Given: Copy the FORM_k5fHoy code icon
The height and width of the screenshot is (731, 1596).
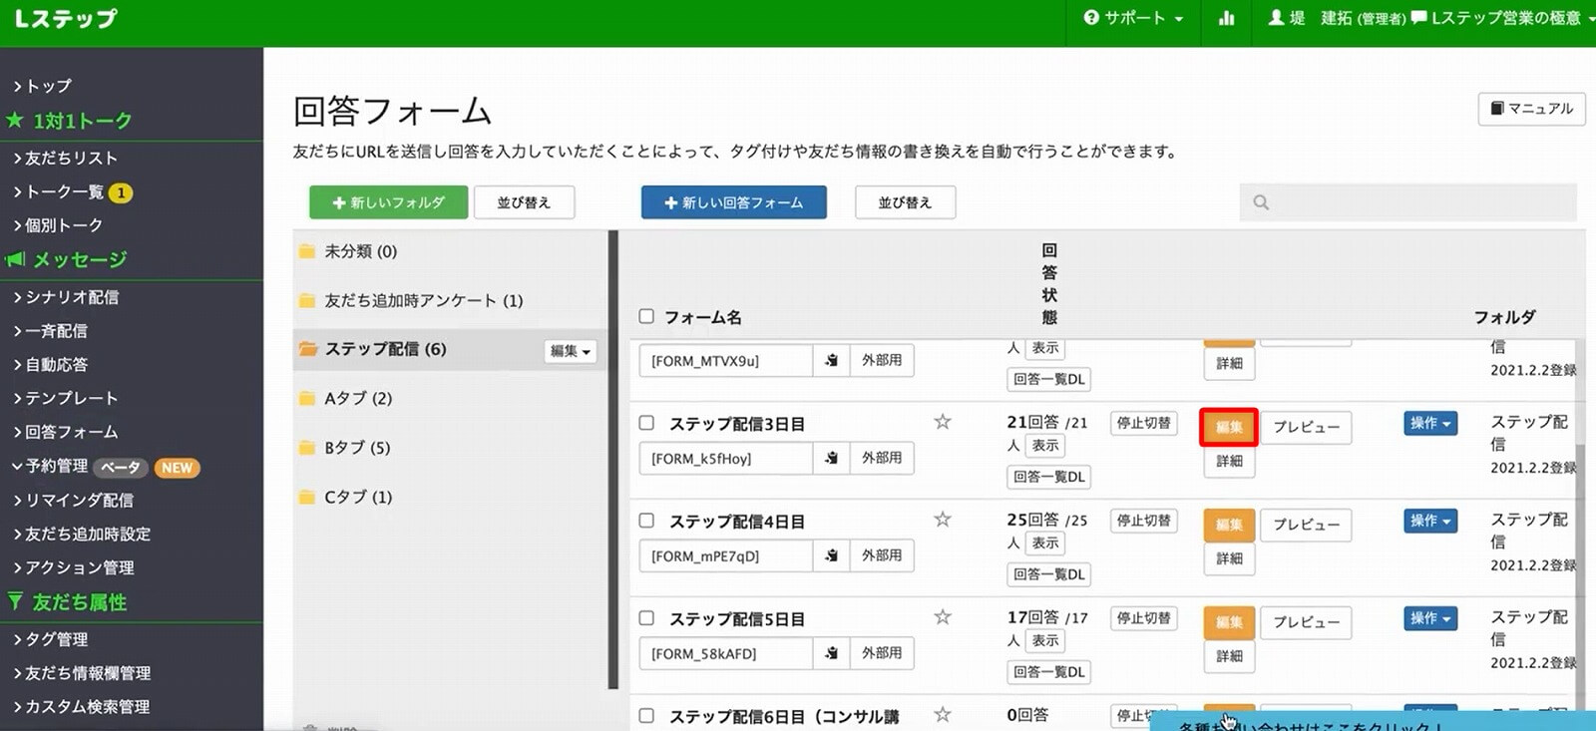Looking at the screenshot, I should coord(831,458).
